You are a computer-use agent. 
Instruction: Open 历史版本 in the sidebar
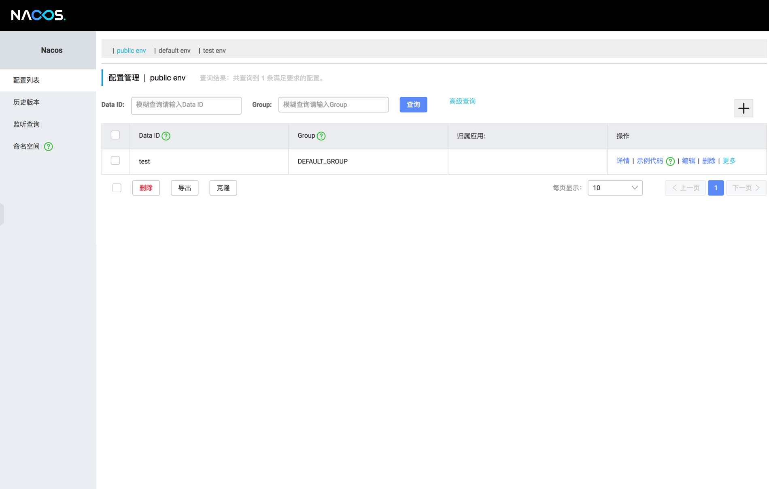tap(48, 102)
